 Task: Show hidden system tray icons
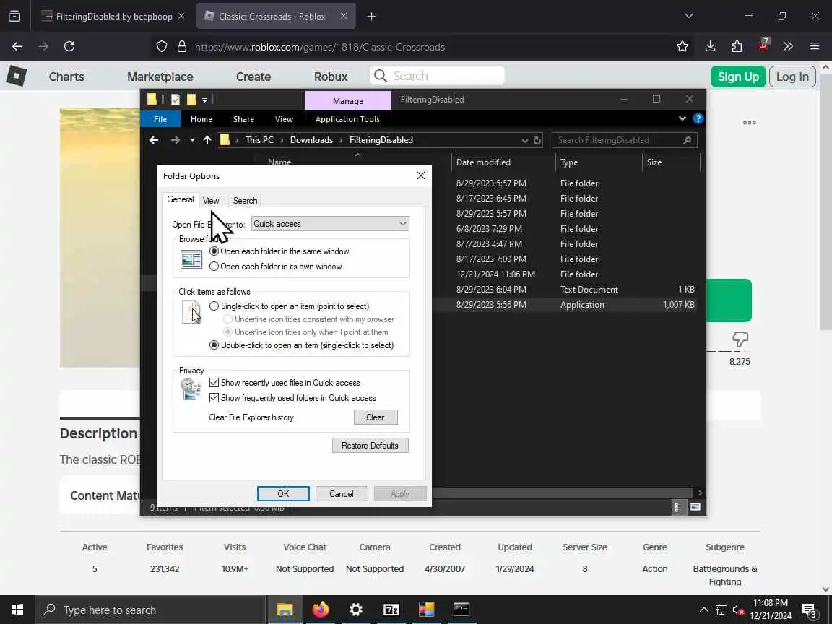(703, 610)
